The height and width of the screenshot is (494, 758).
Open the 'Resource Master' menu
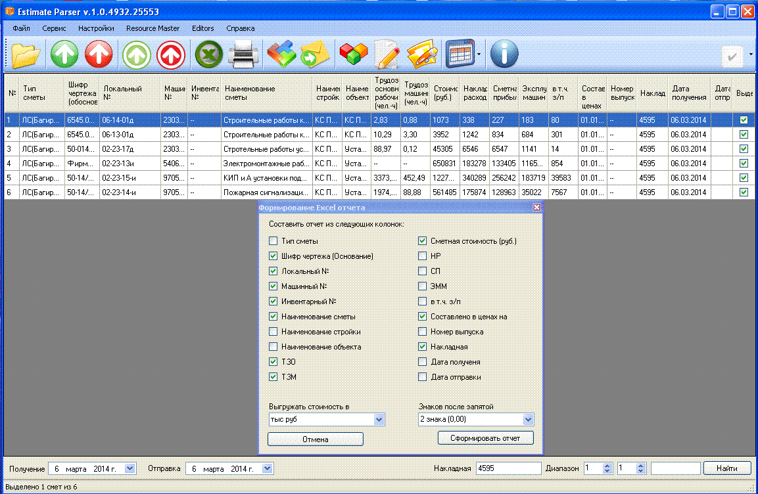click(x=153, y=28)
